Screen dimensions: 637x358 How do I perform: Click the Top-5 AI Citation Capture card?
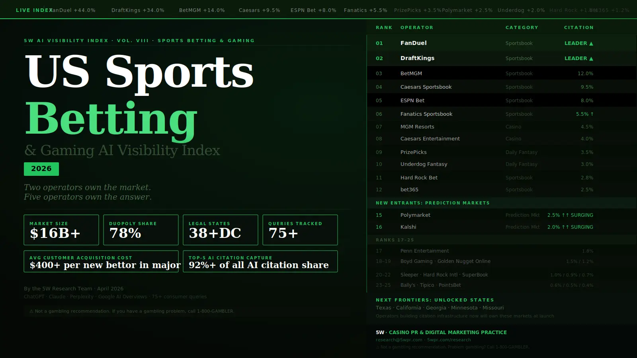(260, 261)
